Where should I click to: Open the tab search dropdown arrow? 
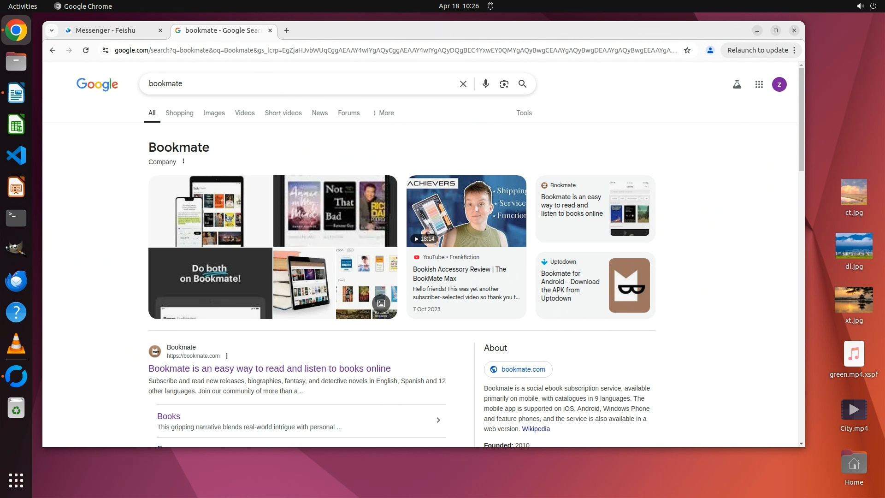point(52,30)
